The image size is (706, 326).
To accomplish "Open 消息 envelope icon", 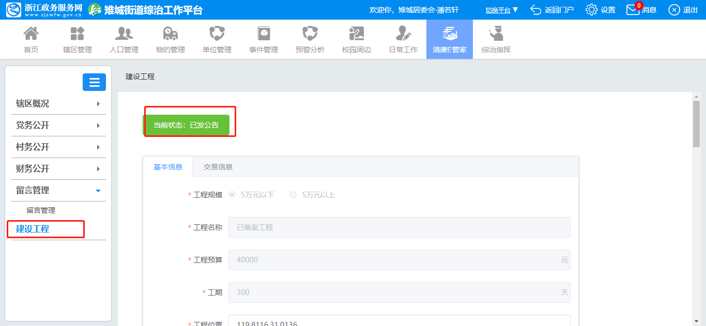I will 633,10.
